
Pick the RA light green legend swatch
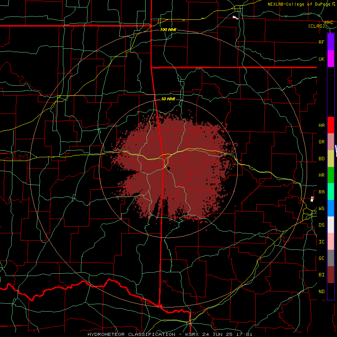coord(331,192)
